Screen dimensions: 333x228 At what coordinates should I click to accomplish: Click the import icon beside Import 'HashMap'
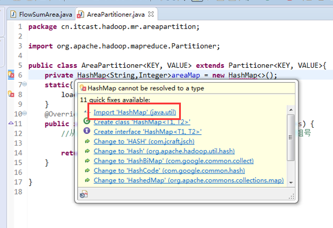[x=87, y=112]
